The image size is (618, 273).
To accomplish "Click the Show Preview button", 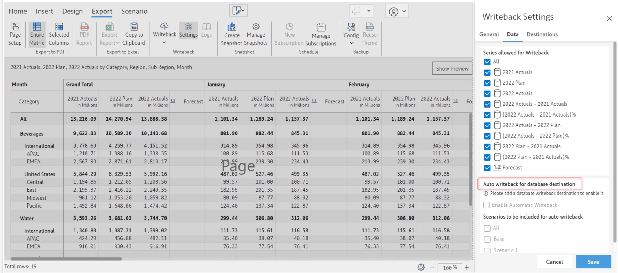I will (452, 68).
